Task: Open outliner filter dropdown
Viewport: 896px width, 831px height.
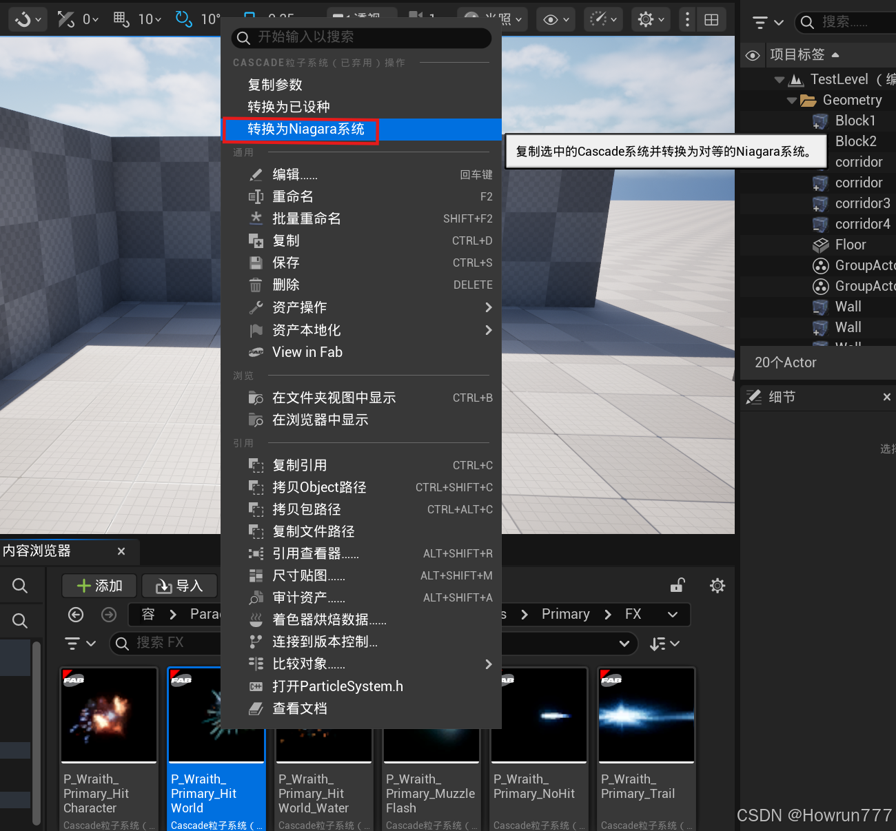Action: coord(768,22)
